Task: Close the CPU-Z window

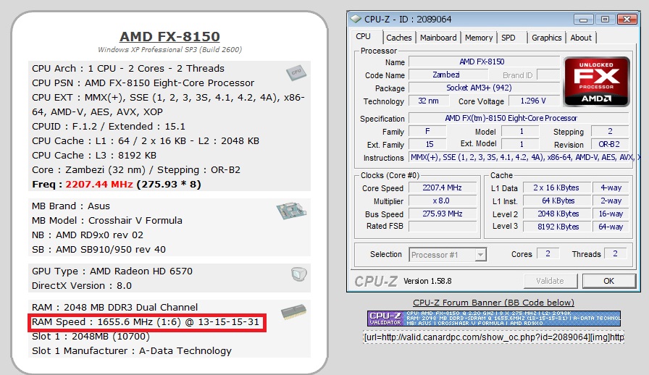Action: (x=627, y=20)
